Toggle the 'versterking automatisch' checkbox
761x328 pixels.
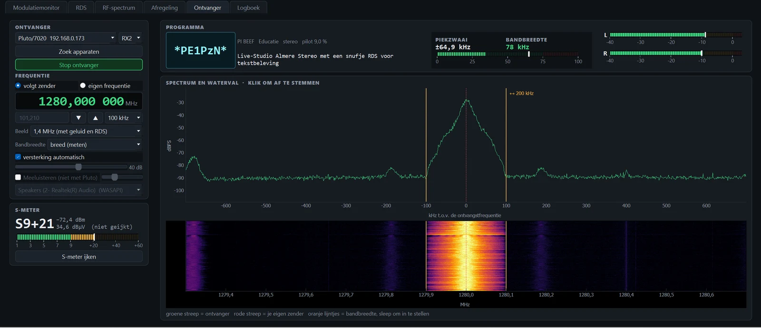pyautogui.click(x=18, y=157)
